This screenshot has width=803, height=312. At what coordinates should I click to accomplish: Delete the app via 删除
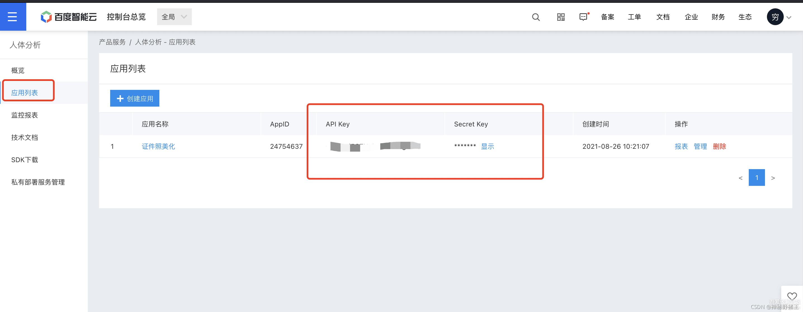click(x=719, y=146)
